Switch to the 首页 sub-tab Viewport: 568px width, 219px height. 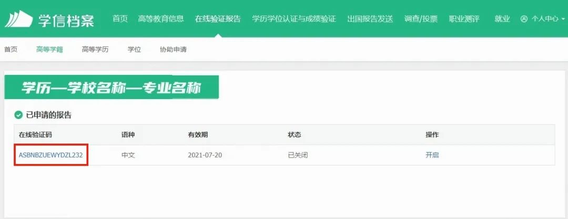(x=11, y=49)
